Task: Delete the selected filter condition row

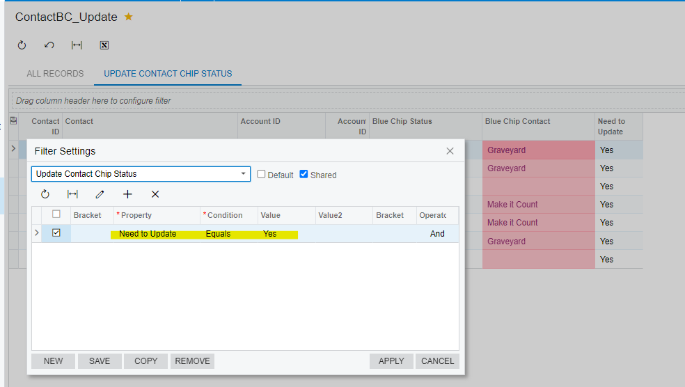Action: (x=155, y=194)
